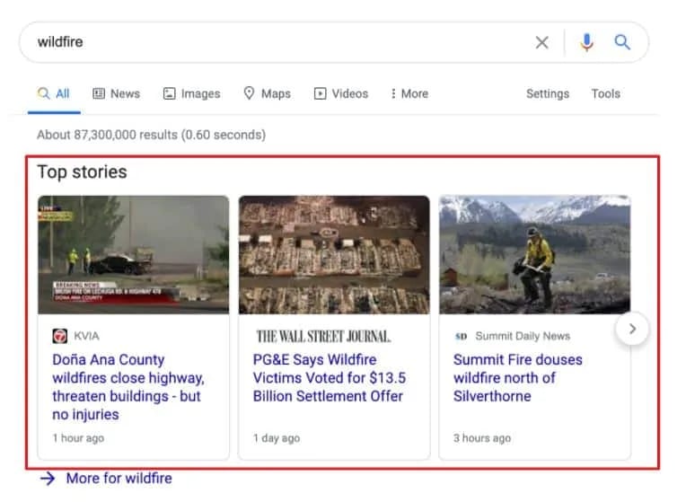Viewport: 686px width, 502px height.
Task: Switch to the Images tab
Action: (x=191, y=93)
